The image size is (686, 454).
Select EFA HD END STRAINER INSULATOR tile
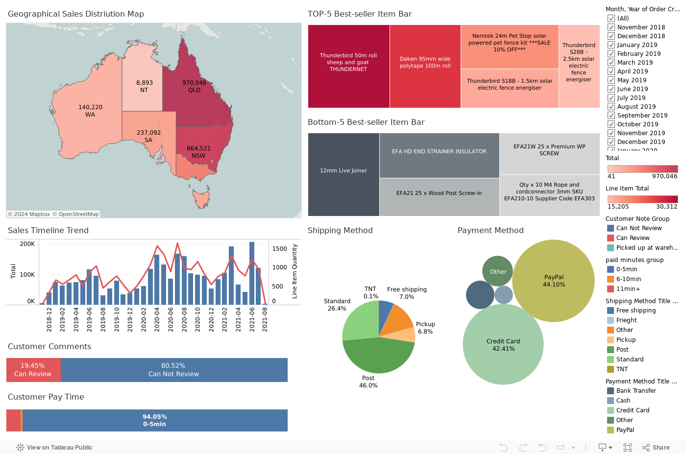(439, 155)
